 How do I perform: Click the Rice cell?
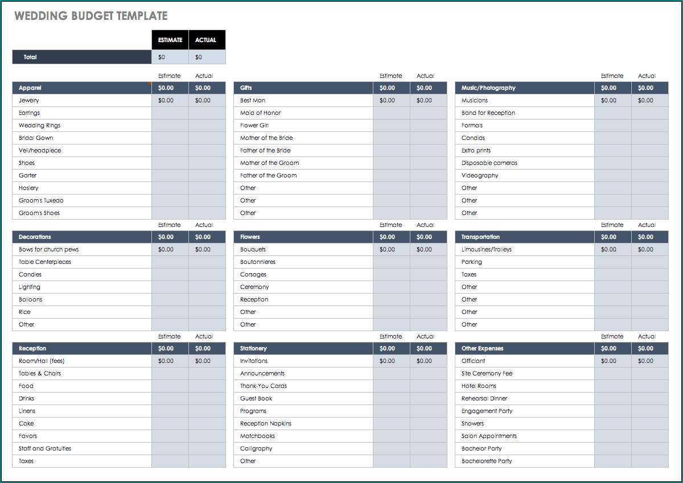click(x=82, y=312)
